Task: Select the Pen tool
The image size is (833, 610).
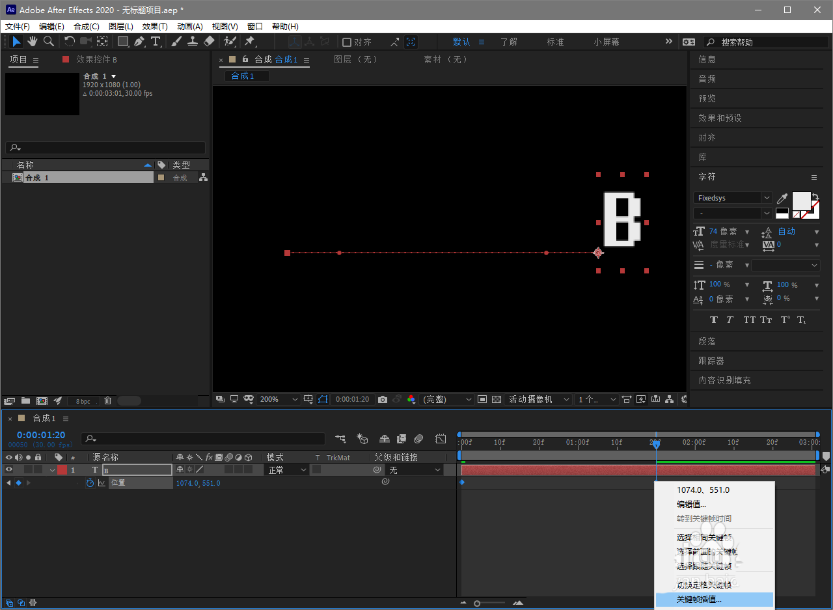Action: click(139, 42)
